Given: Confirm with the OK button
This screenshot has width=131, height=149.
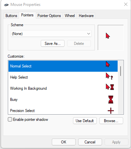Looking at the screenshot, I should pos(64,142).
